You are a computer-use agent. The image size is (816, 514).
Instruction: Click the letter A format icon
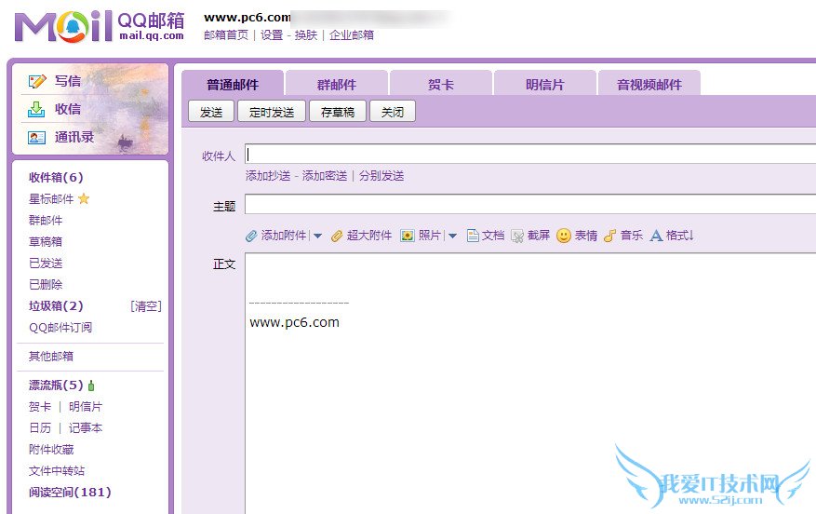[656, 236]
